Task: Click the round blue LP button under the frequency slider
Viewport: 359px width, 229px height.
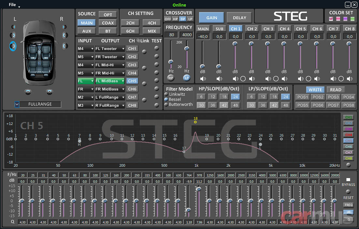Action: [x=187, y=78]
